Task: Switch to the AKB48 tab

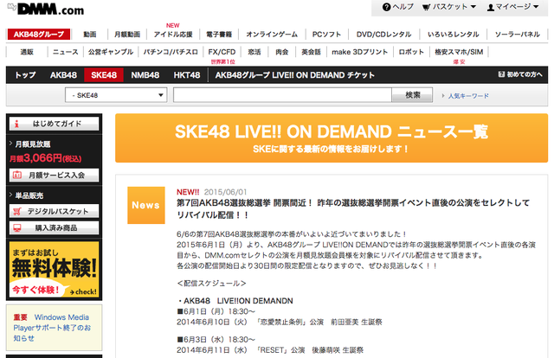Action: pos(63,75)
